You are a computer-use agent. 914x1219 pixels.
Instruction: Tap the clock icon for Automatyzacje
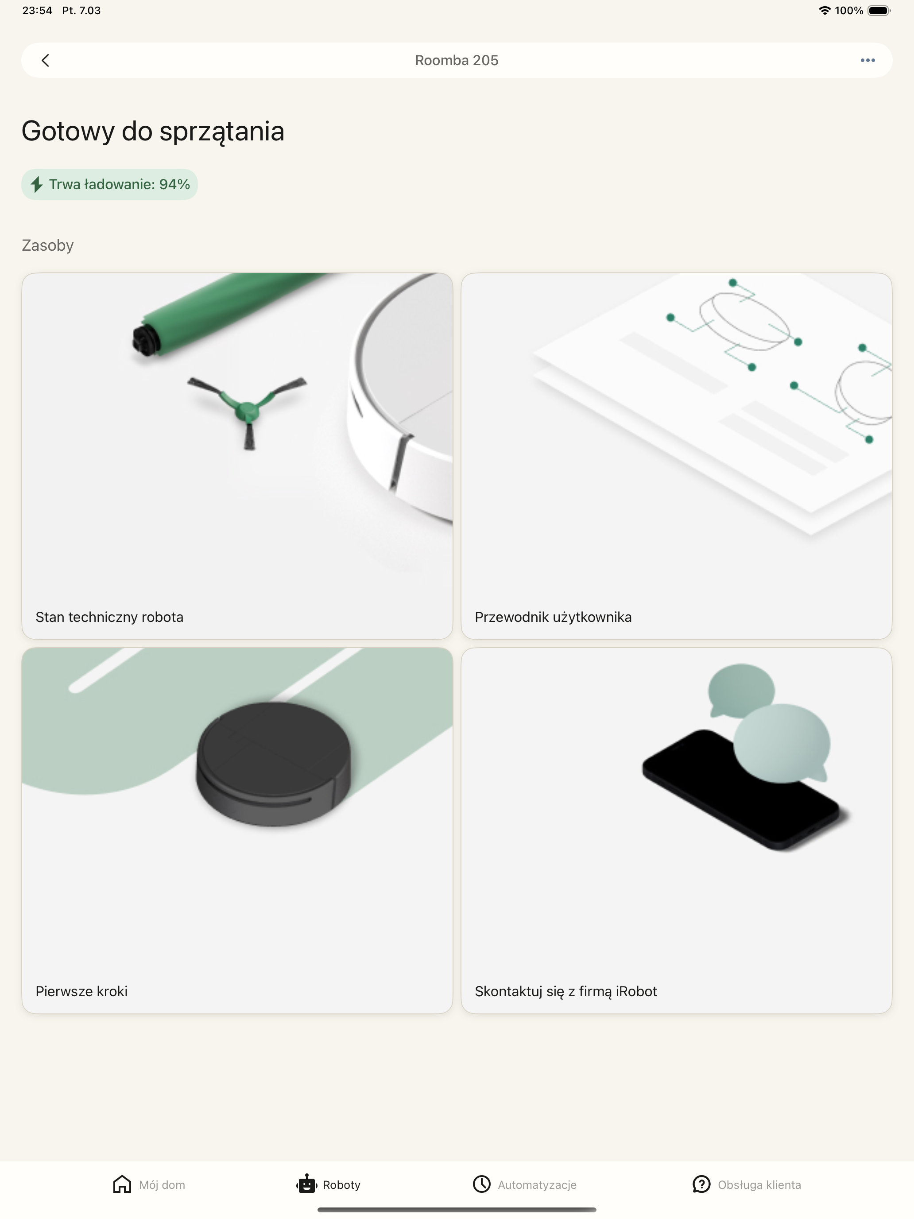point(481,1184)
